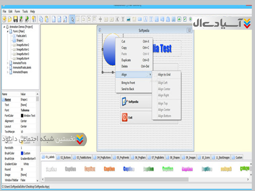Click the Copy icon in the toolbar

click(41, 19)
